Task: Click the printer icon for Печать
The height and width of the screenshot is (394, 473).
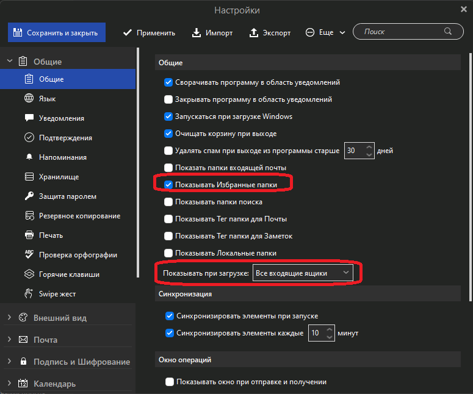Action: tap(29, 235)
